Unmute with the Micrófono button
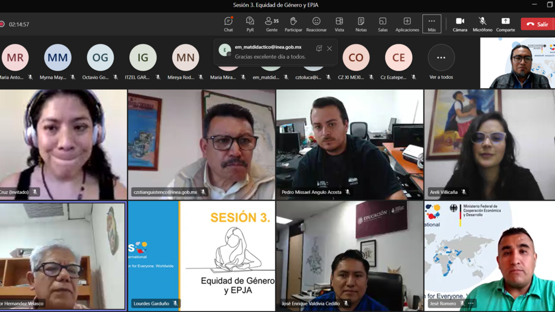The image size is (555, 312). point(482,24)
